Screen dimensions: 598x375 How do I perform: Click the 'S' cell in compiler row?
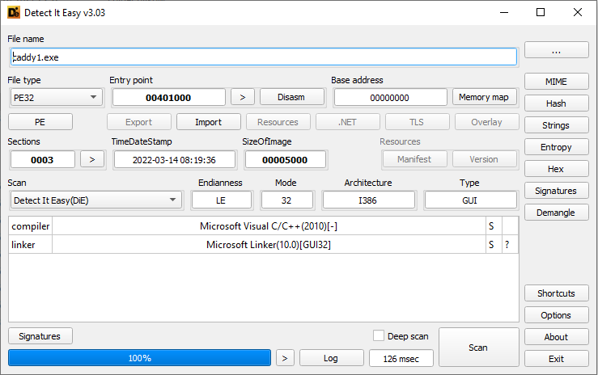(492, 226)
